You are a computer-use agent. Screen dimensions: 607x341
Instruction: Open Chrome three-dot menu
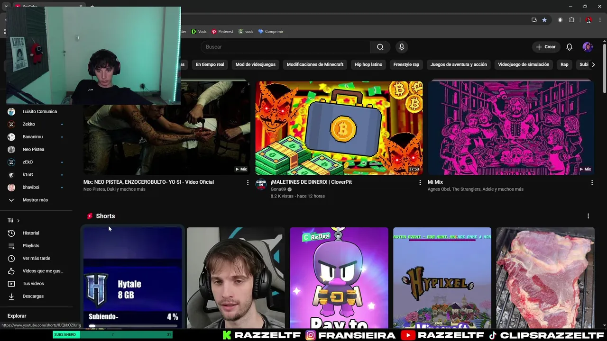(600, 20)
